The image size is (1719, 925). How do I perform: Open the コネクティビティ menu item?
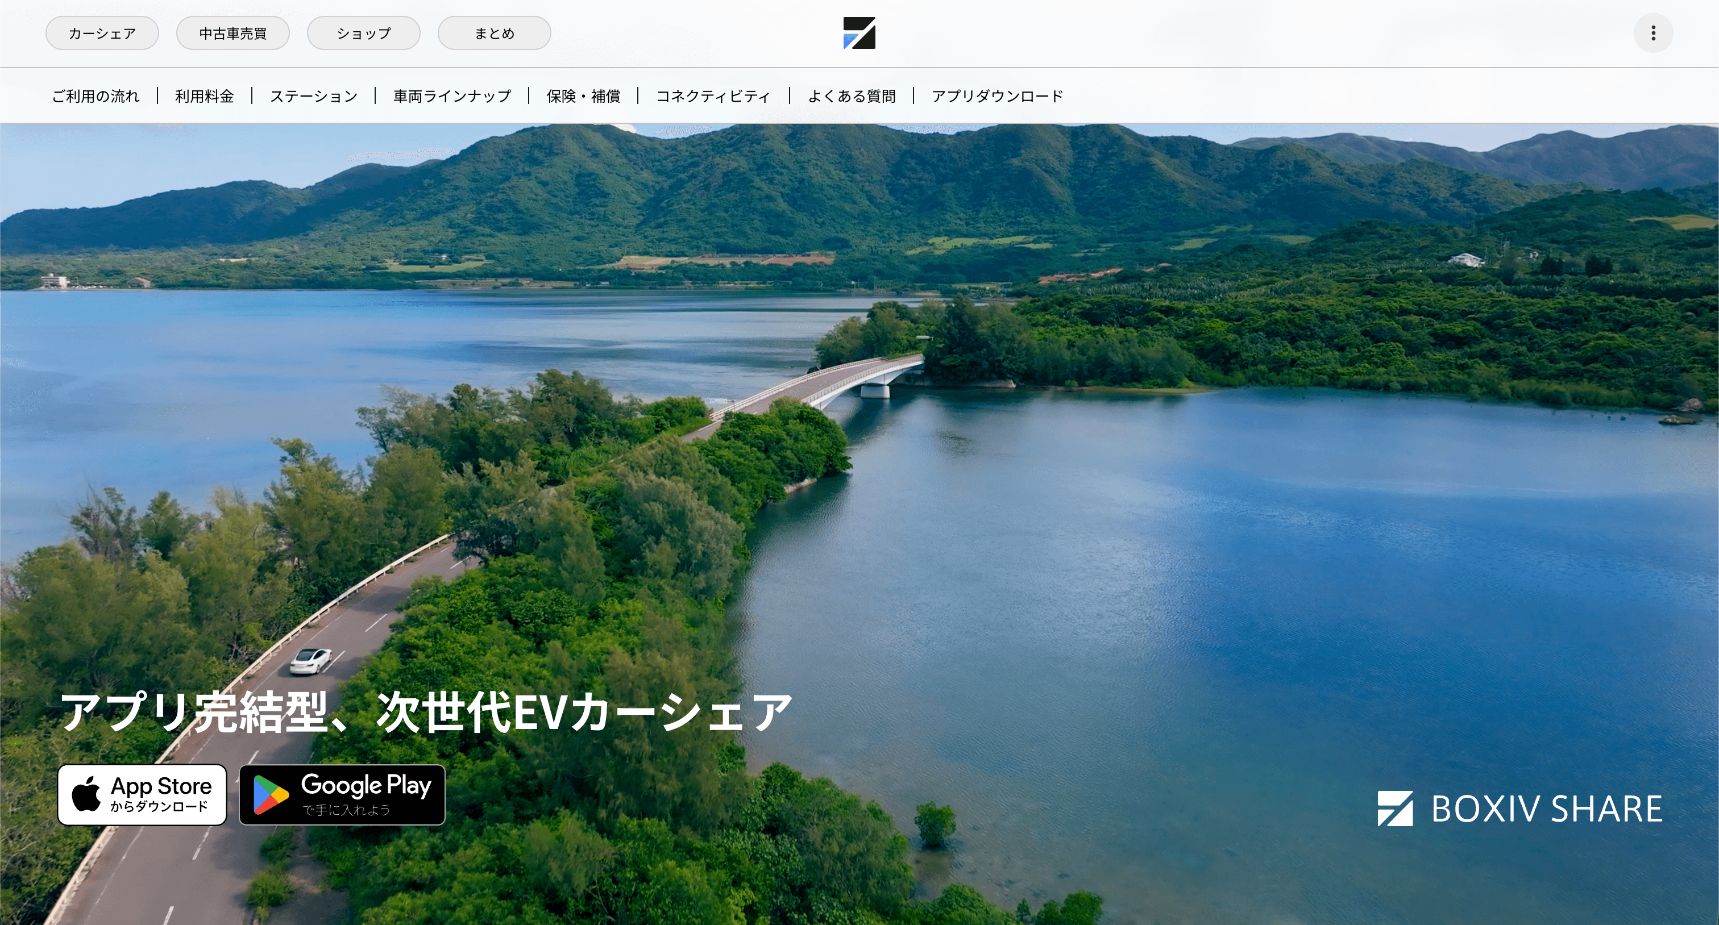[713, 96]
